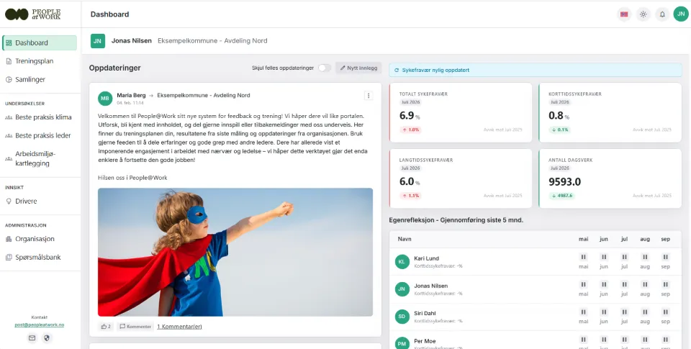
Task: Click the post@peopleatwork.no email link
Action: tap(39, 325)
